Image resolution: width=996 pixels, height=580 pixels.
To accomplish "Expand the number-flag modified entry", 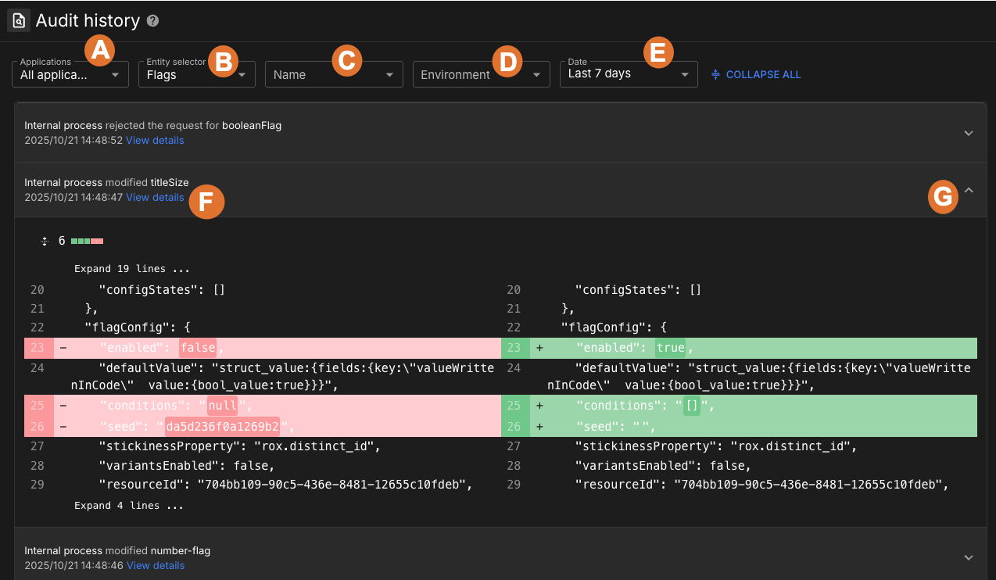I will 968,558.
